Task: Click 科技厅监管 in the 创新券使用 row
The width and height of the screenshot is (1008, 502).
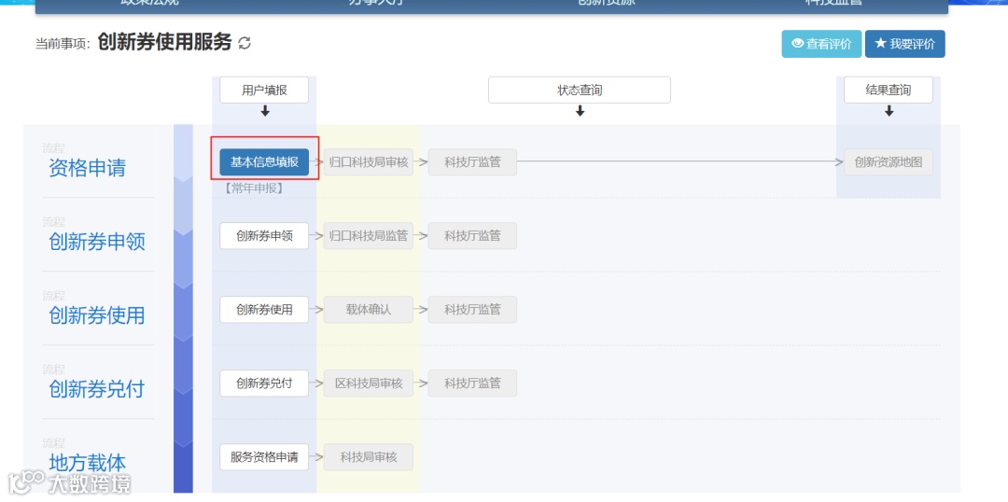Action: [x=472, y=310]
